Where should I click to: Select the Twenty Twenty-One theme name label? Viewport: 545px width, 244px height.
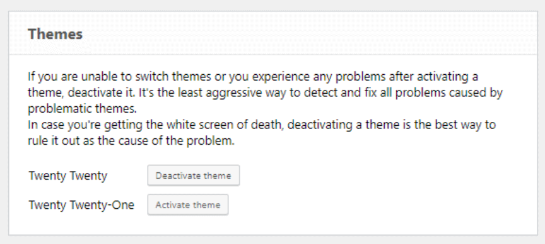point(81,205)
